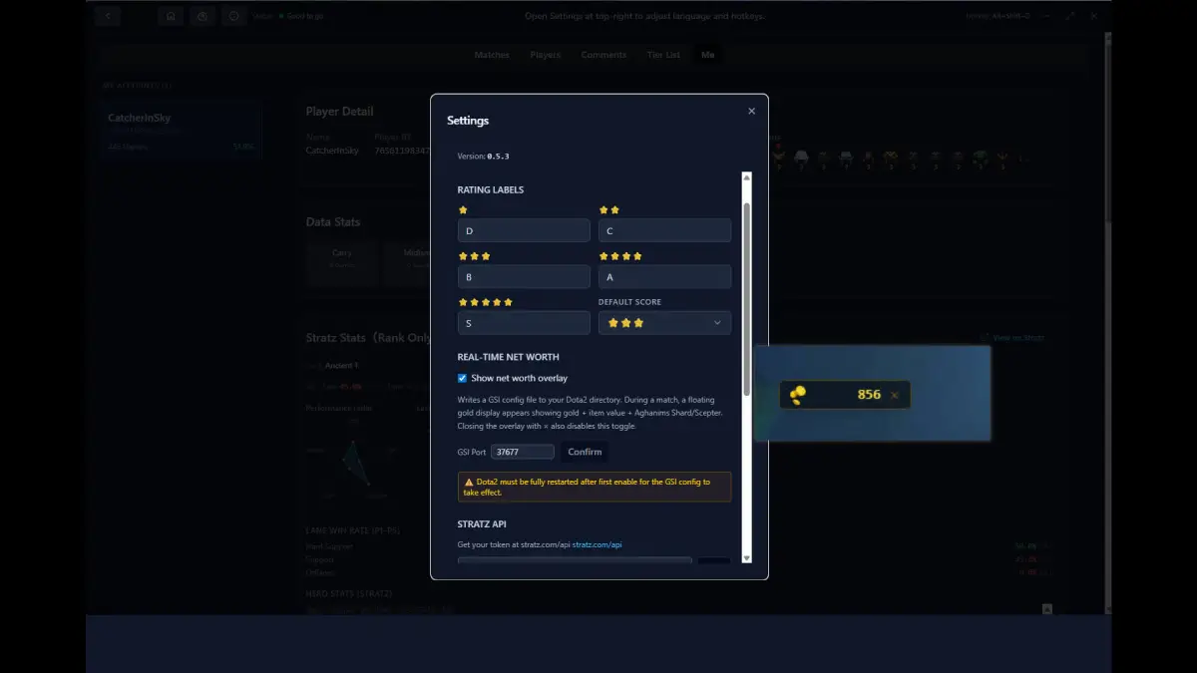Screen dimensions: 1197x673
Task: Open the stratz.com/api link
Action: (598, 544)
